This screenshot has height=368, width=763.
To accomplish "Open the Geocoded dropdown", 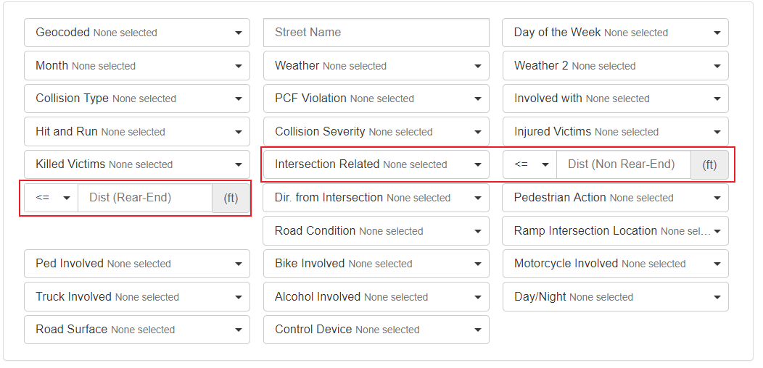I will pos(136,33).
